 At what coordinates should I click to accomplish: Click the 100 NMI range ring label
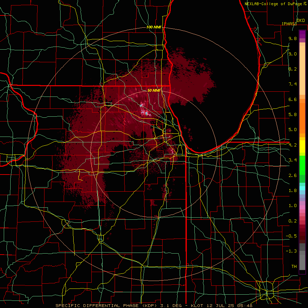click(154, 27)
